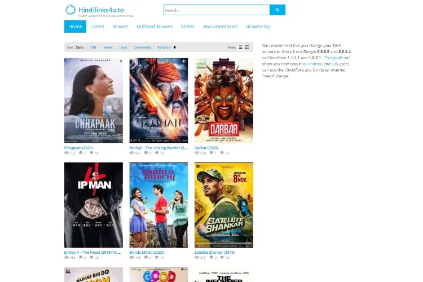The image size is (423, 282).
Task: Open the Satellite Shankar poster
Action: pos(224,205)
